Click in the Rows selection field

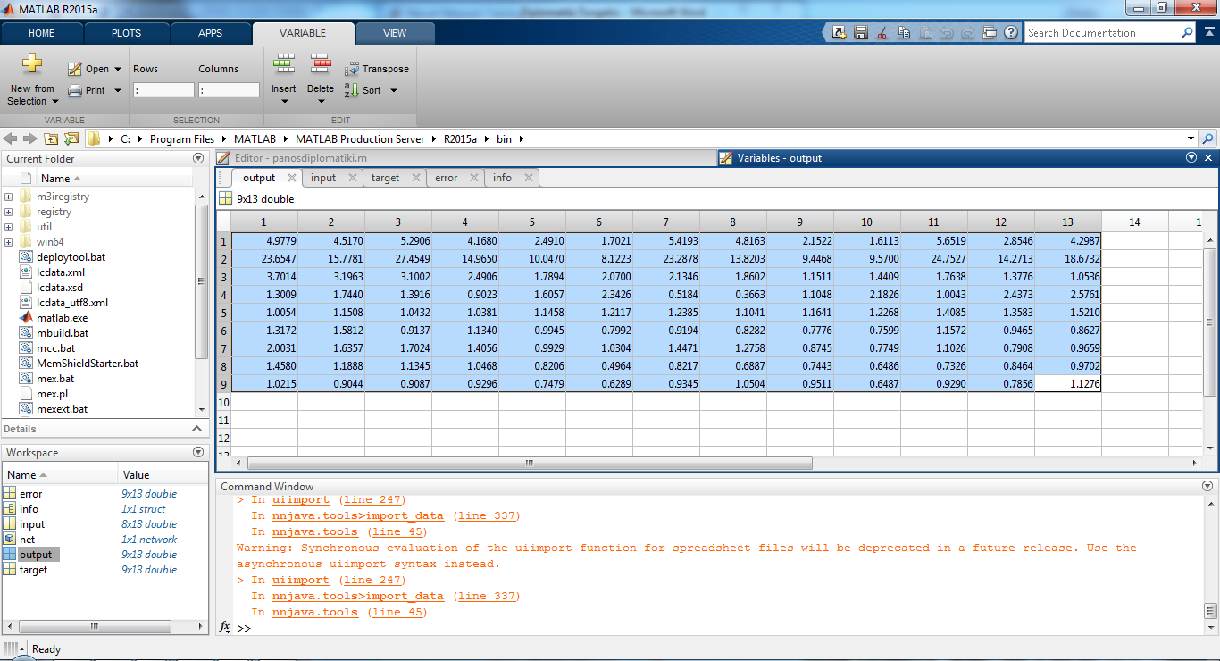[163, 90]
